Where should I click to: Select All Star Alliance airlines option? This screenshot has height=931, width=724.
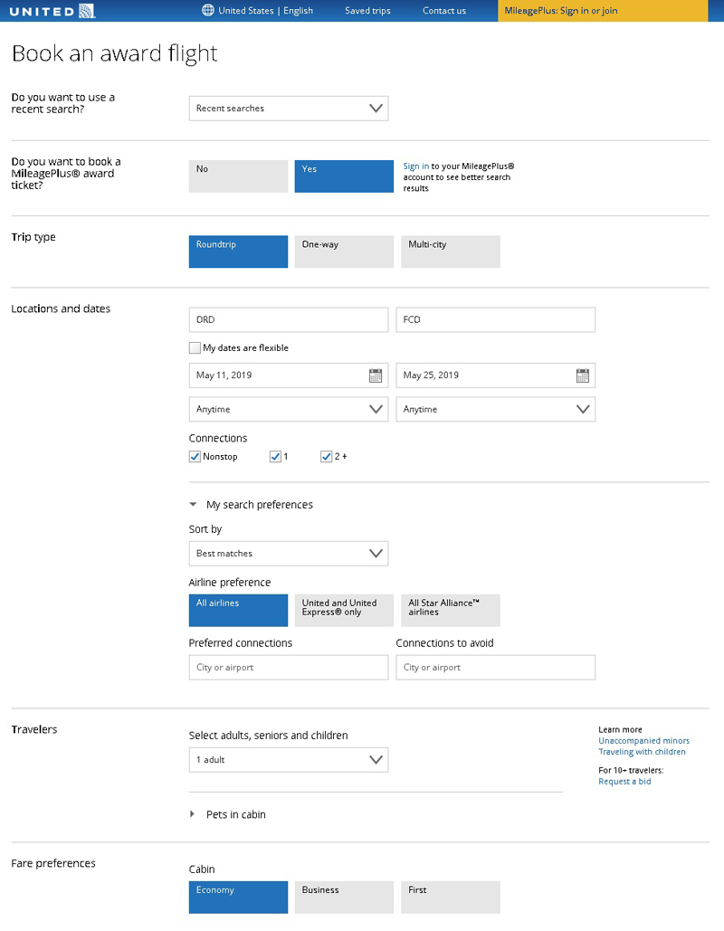pyautogui.click(x=450, y=610)
